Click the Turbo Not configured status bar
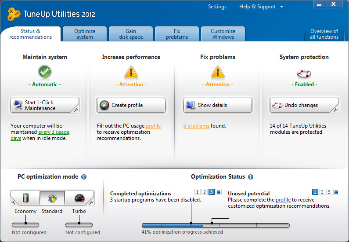 pos(79,225)
